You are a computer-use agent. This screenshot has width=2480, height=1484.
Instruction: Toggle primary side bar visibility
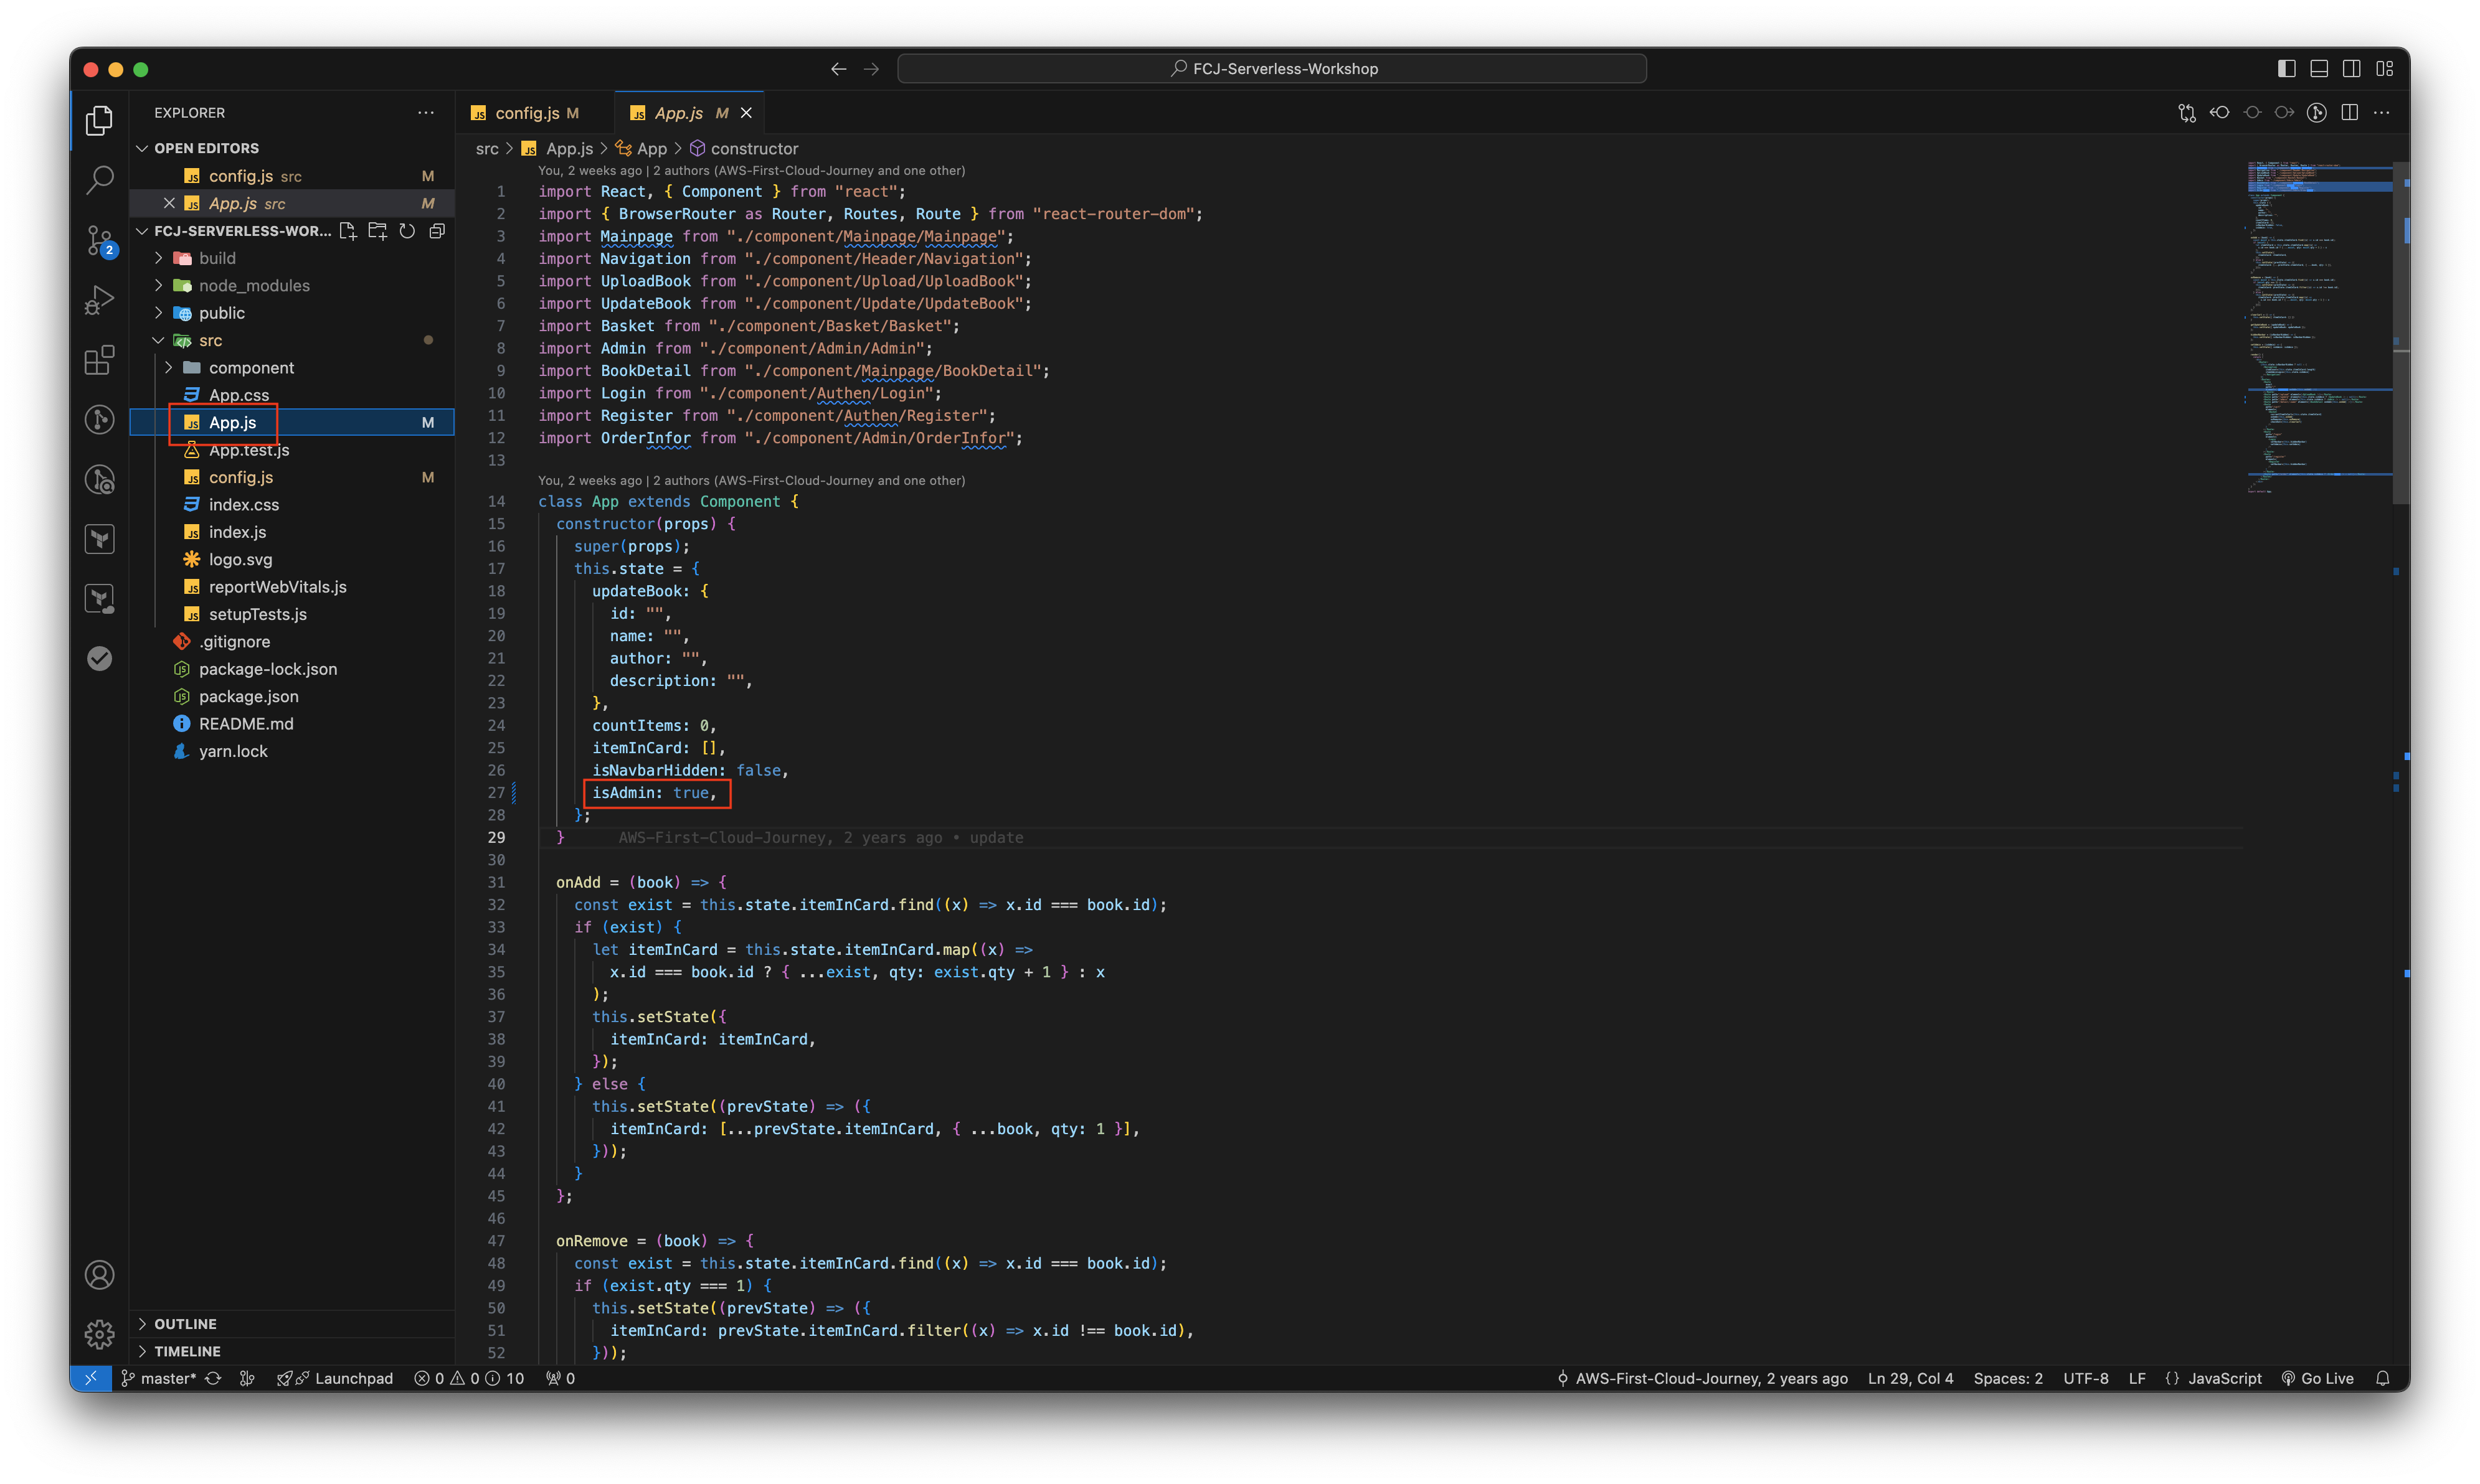(x=2287, y=69)
